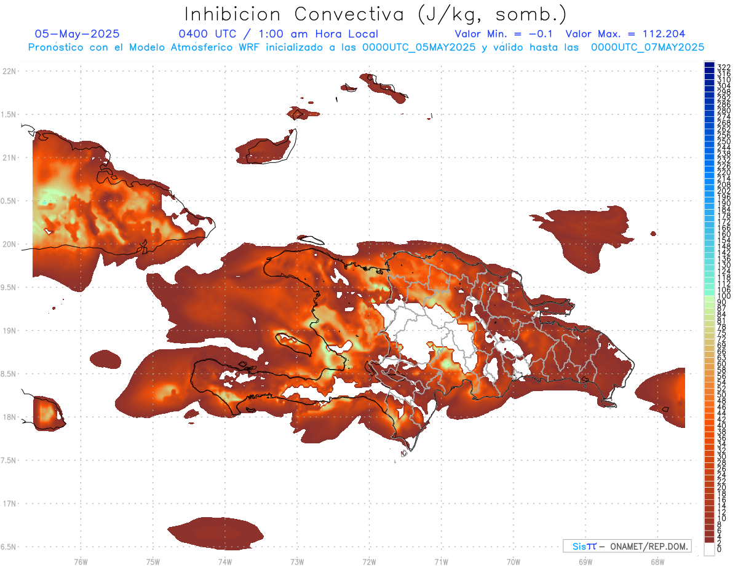Click the '68W' longitude label
The width and height of the screenshot is (738, 570).
pyautogui.click(x=657, y=561)
